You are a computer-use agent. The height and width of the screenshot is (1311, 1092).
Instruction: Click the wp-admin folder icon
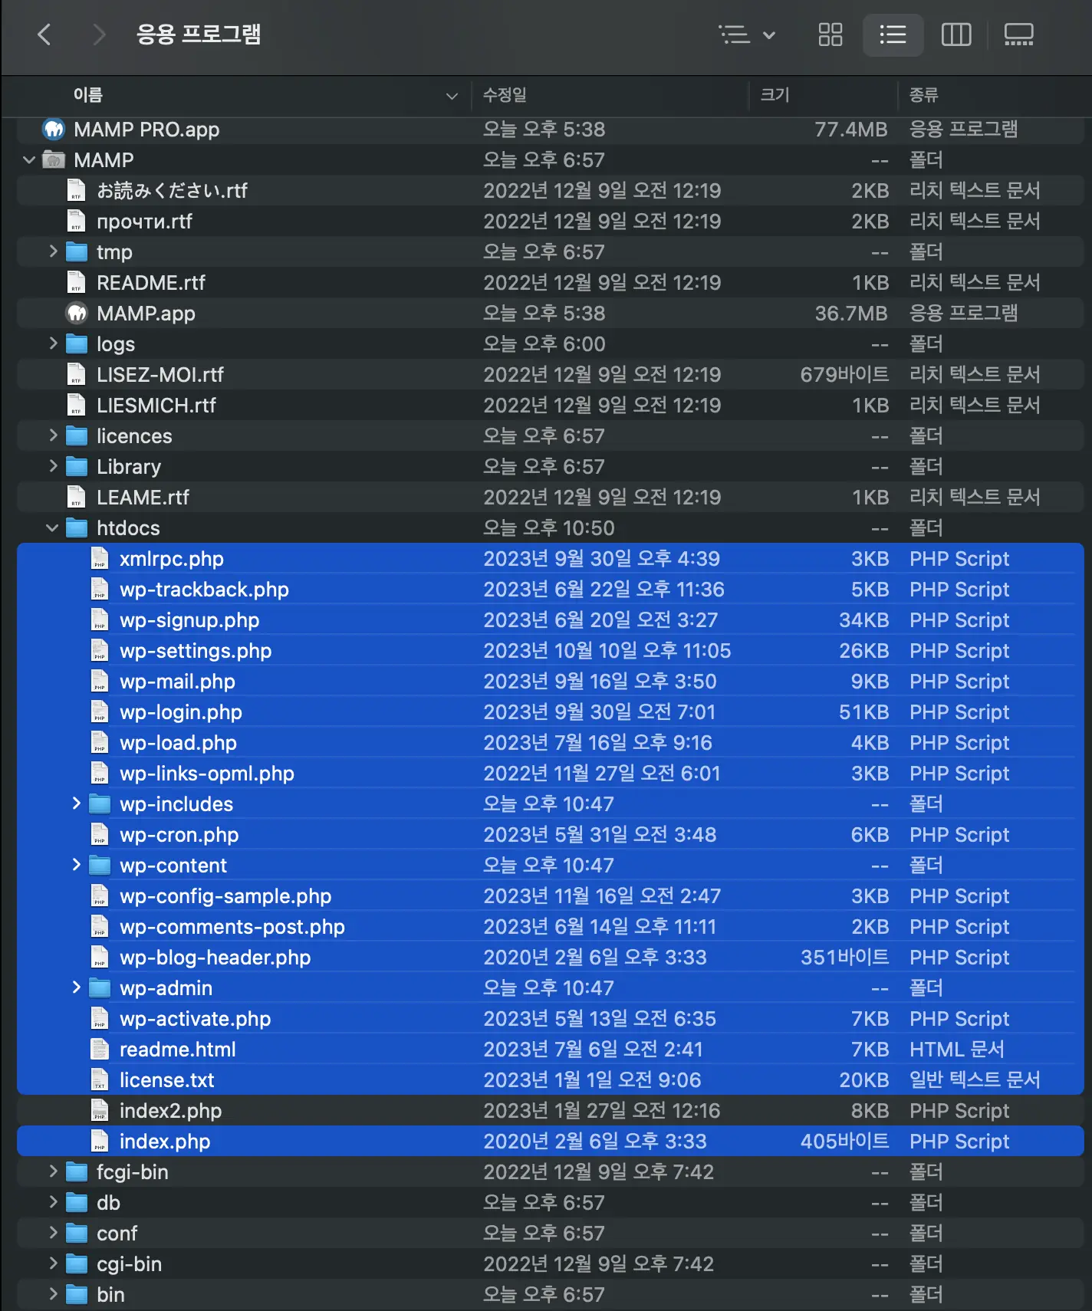[x=100, y=988]
